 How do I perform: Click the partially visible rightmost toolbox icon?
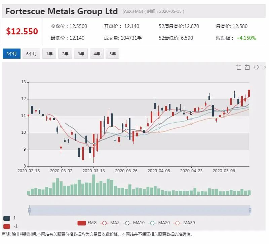tap(264, 67)
